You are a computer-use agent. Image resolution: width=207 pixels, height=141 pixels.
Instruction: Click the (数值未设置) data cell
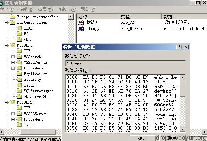coord(177,22)
